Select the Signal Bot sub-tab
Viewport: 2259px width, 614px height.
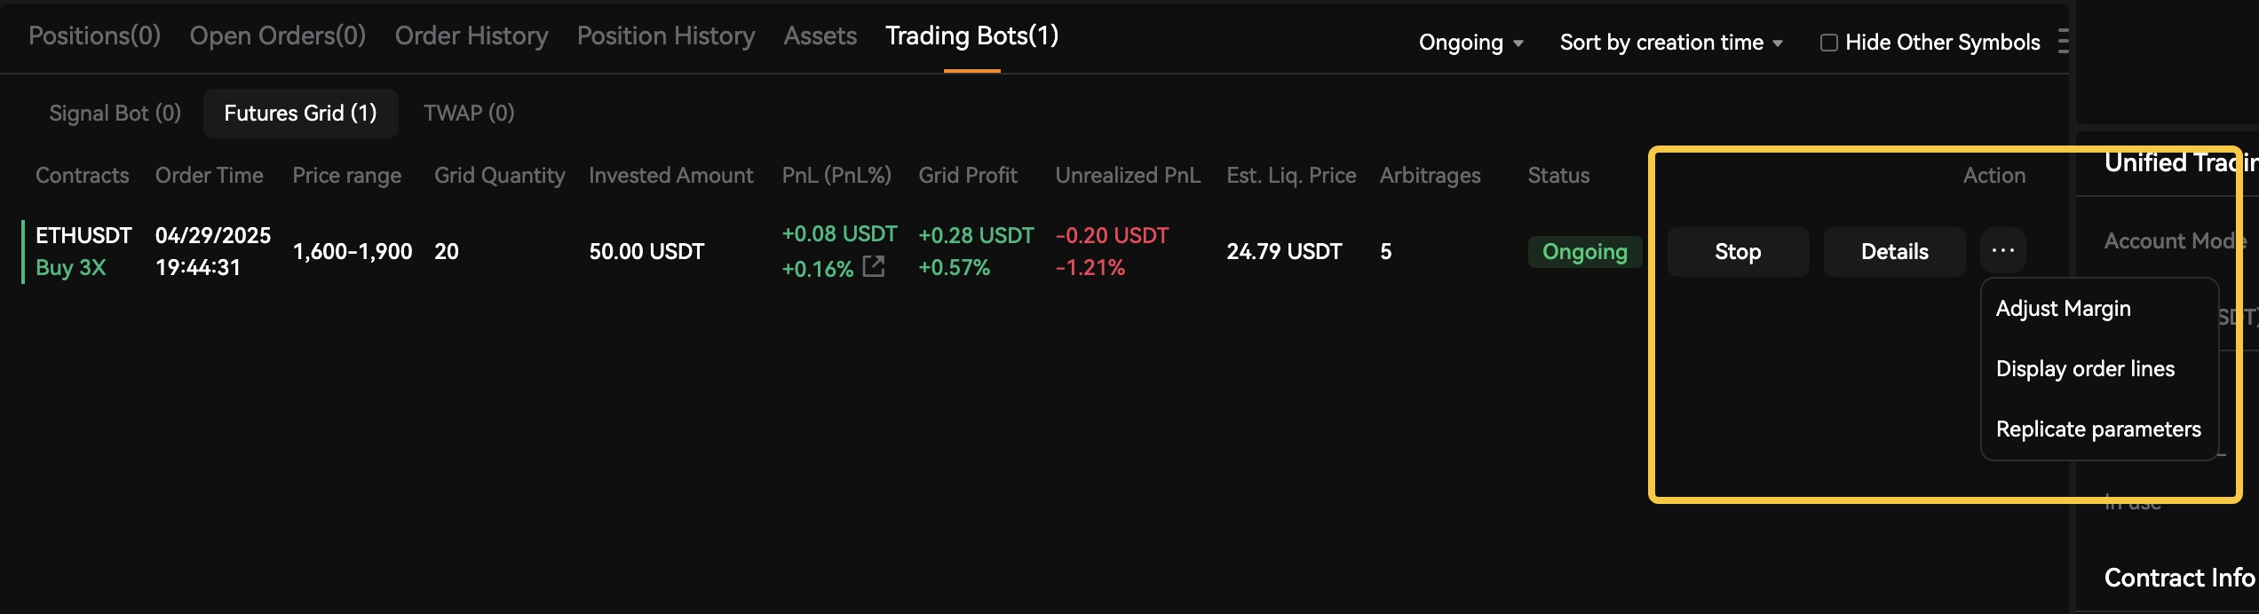(115, 113)
